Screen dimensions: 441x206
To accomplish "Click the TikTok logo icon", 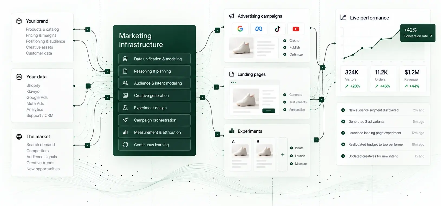I will 277,29.
